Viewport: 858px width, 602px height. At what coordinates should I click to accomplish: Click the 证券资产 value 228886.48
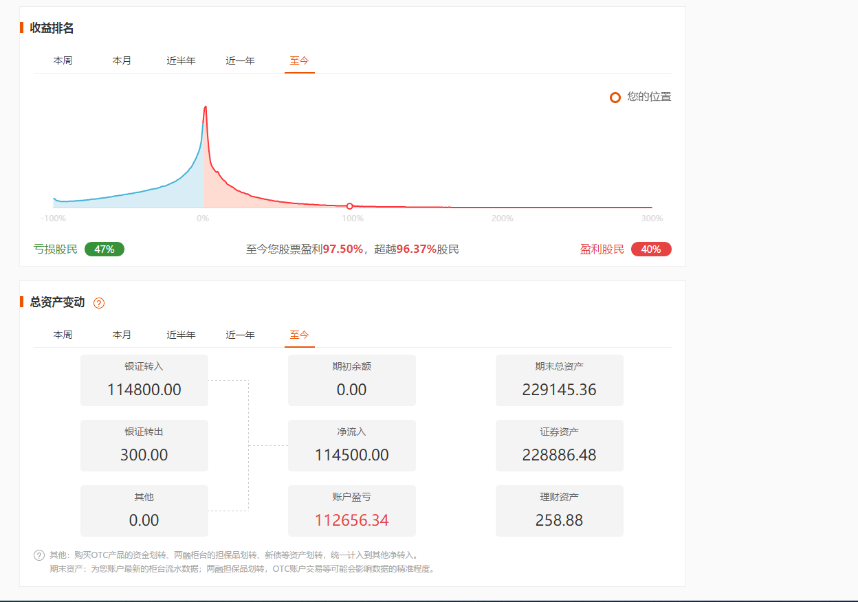coord(560,455)
